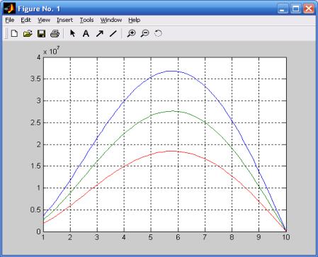Expand the Tools menu
318x257 pixels.
[86, 21]
